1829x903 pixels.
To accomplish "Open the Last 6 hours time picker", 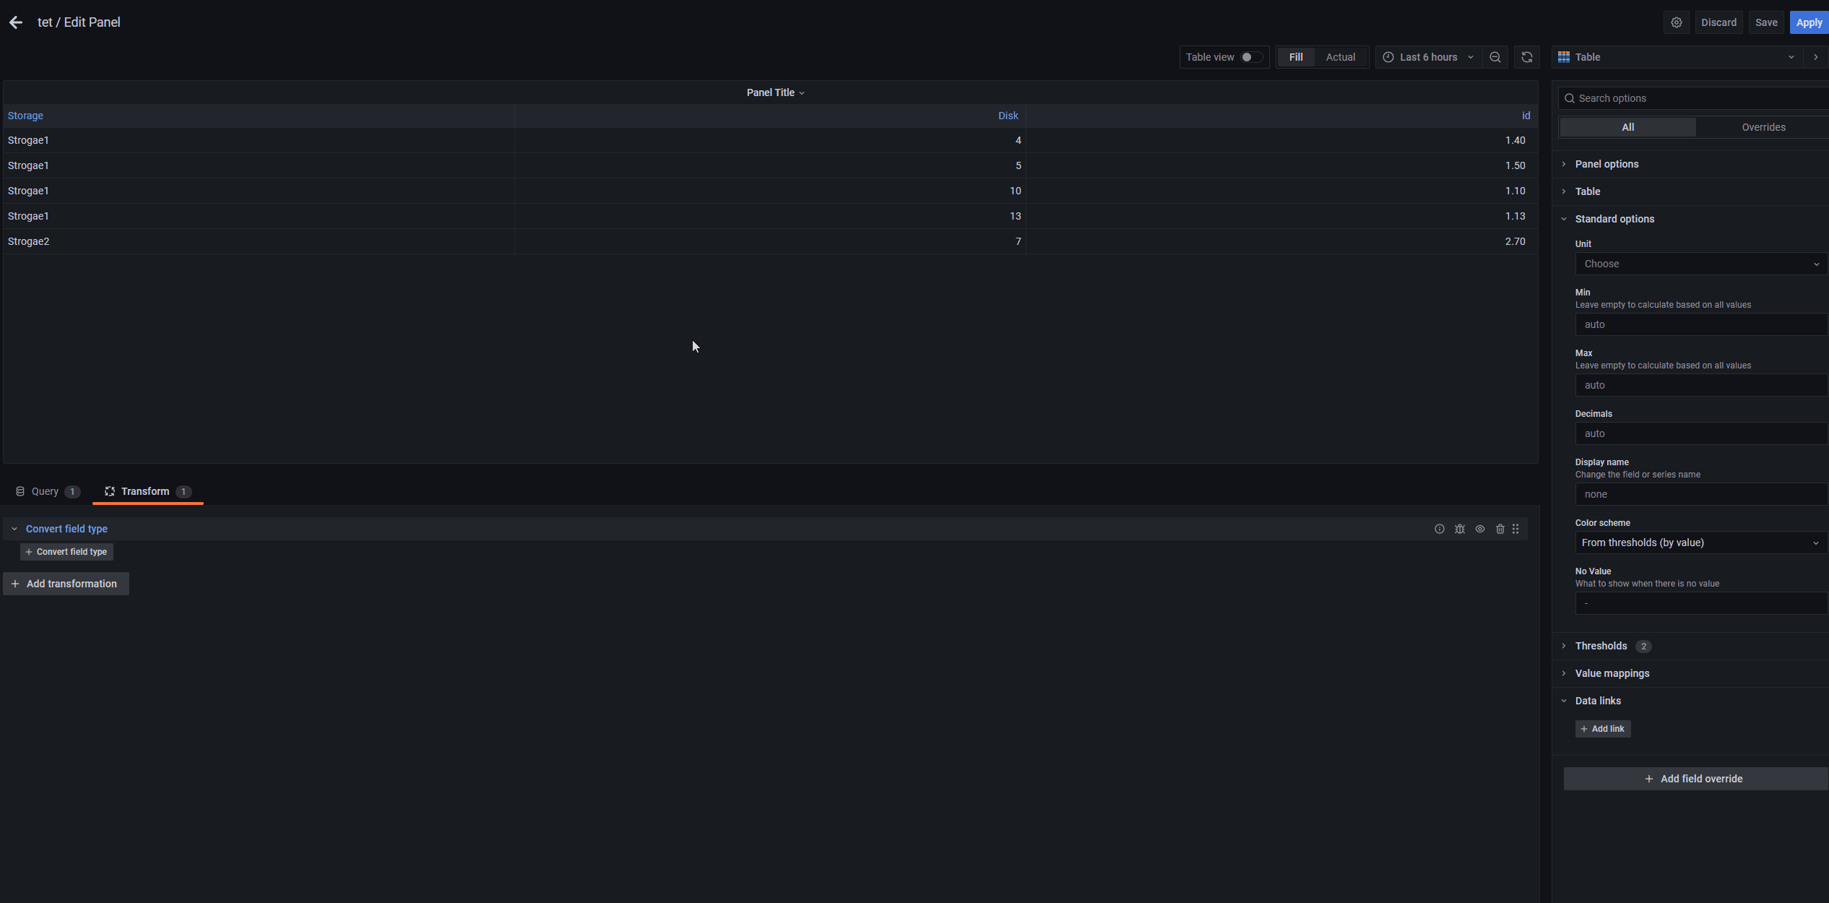I will click(1429, 57).
